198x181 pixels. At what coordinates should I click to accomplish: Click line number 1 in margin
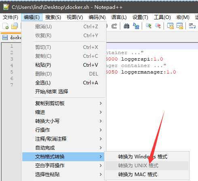12,46
